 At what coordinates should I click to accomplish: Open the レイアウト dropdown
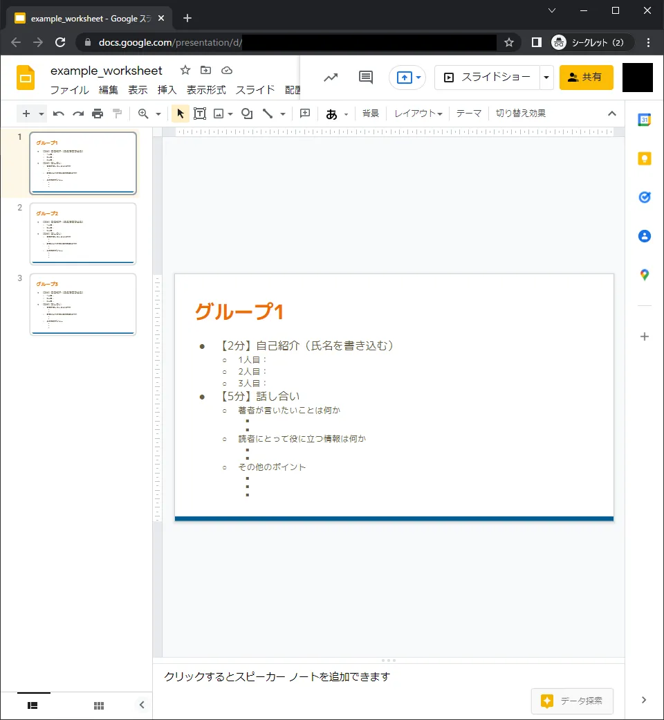click(x=418, y=114)
